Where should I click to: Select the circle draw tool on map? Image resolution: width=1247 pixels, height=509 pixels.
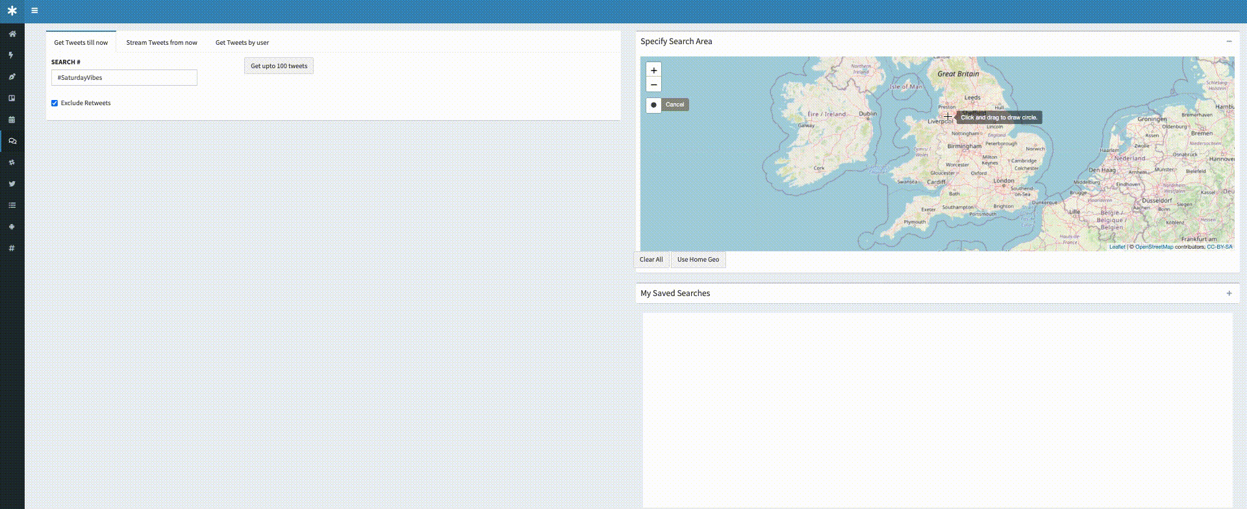(653, 105)
